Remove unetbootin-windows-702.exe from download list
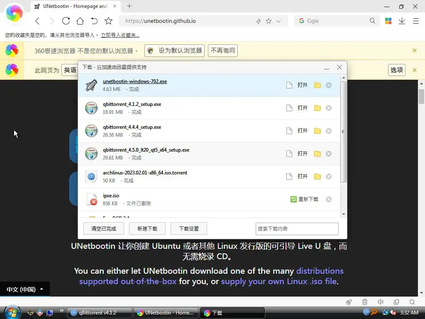The width and height of the screenshot is (425, 319). pyautogui.click(x=329, y=85)
